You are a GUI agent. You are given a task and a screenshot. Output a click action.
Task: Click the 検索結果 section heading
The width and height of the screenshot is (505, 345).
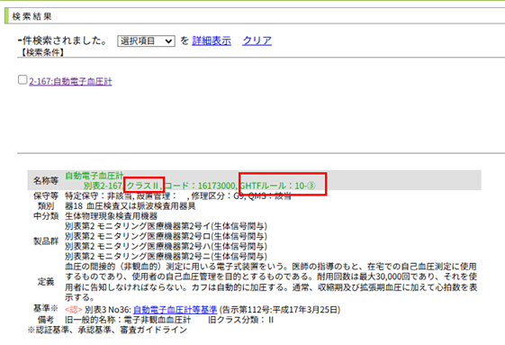point(32,16)
